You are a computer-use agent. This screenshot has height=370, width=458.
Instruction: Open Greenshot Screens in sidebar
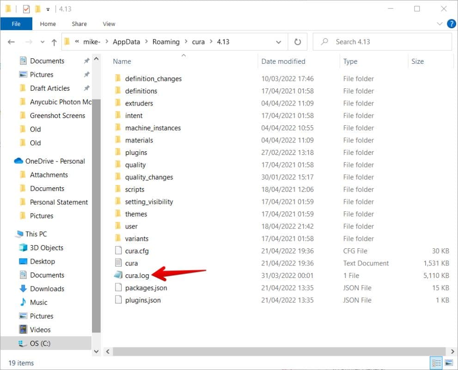pyautogui.click(x=57, y=116)
